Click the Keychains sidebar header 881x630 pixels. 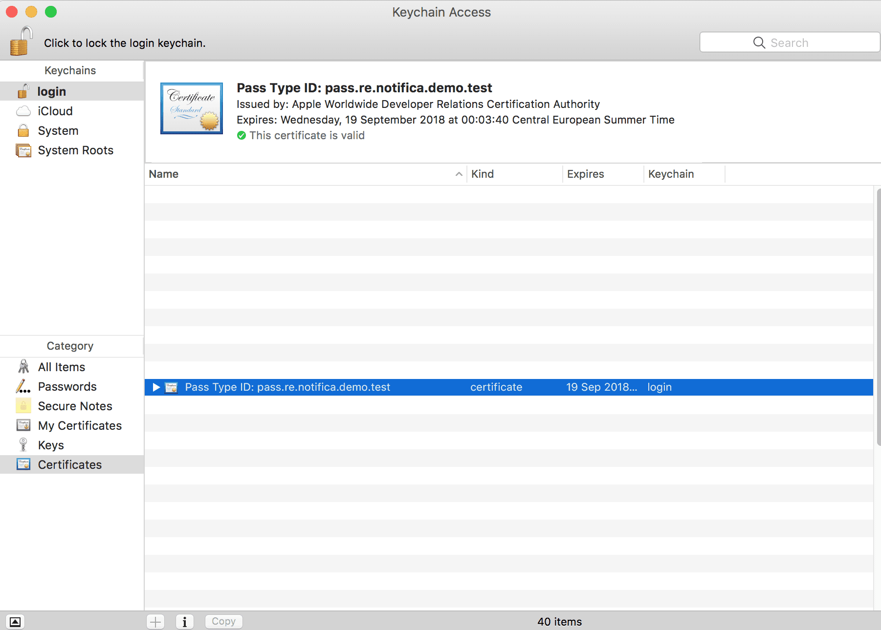(x=70, y=70)
